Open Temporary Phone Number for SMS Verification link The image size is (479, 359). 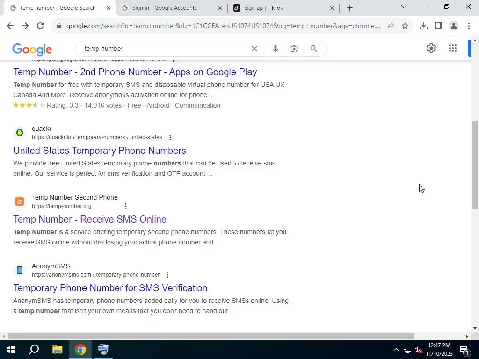coord(110,288)
